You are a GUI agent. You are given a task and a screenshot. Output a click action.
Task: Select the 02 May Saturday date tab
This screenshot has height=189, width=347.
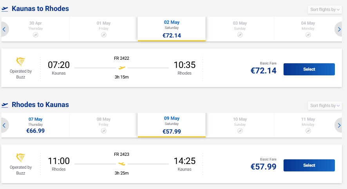tap(172, 29)
